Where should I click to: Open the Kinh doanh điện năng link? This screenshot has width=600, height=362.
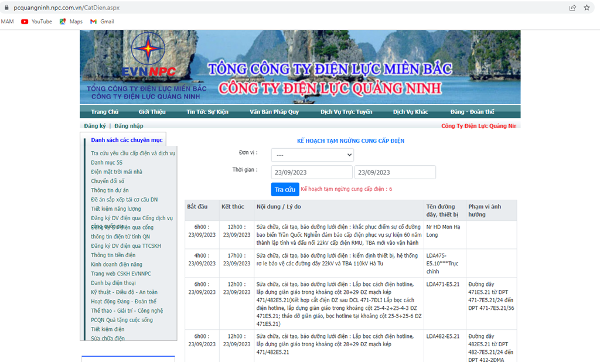[117, 264]
